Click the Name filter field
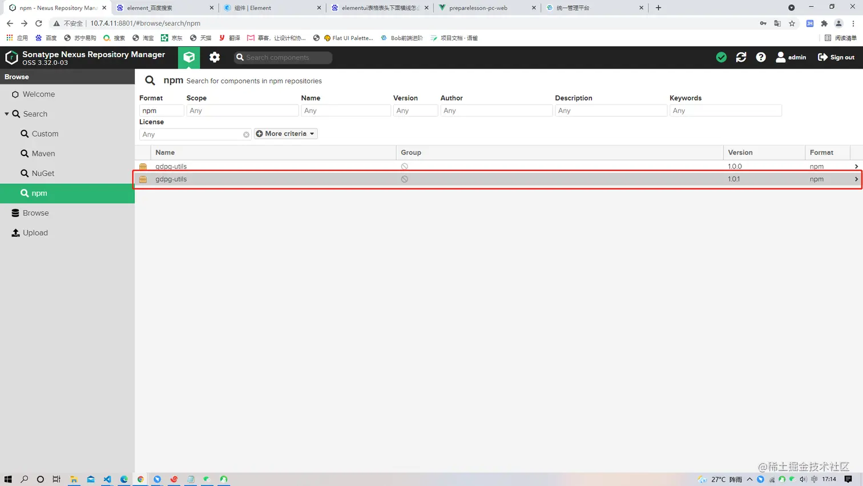 point(346,111)
